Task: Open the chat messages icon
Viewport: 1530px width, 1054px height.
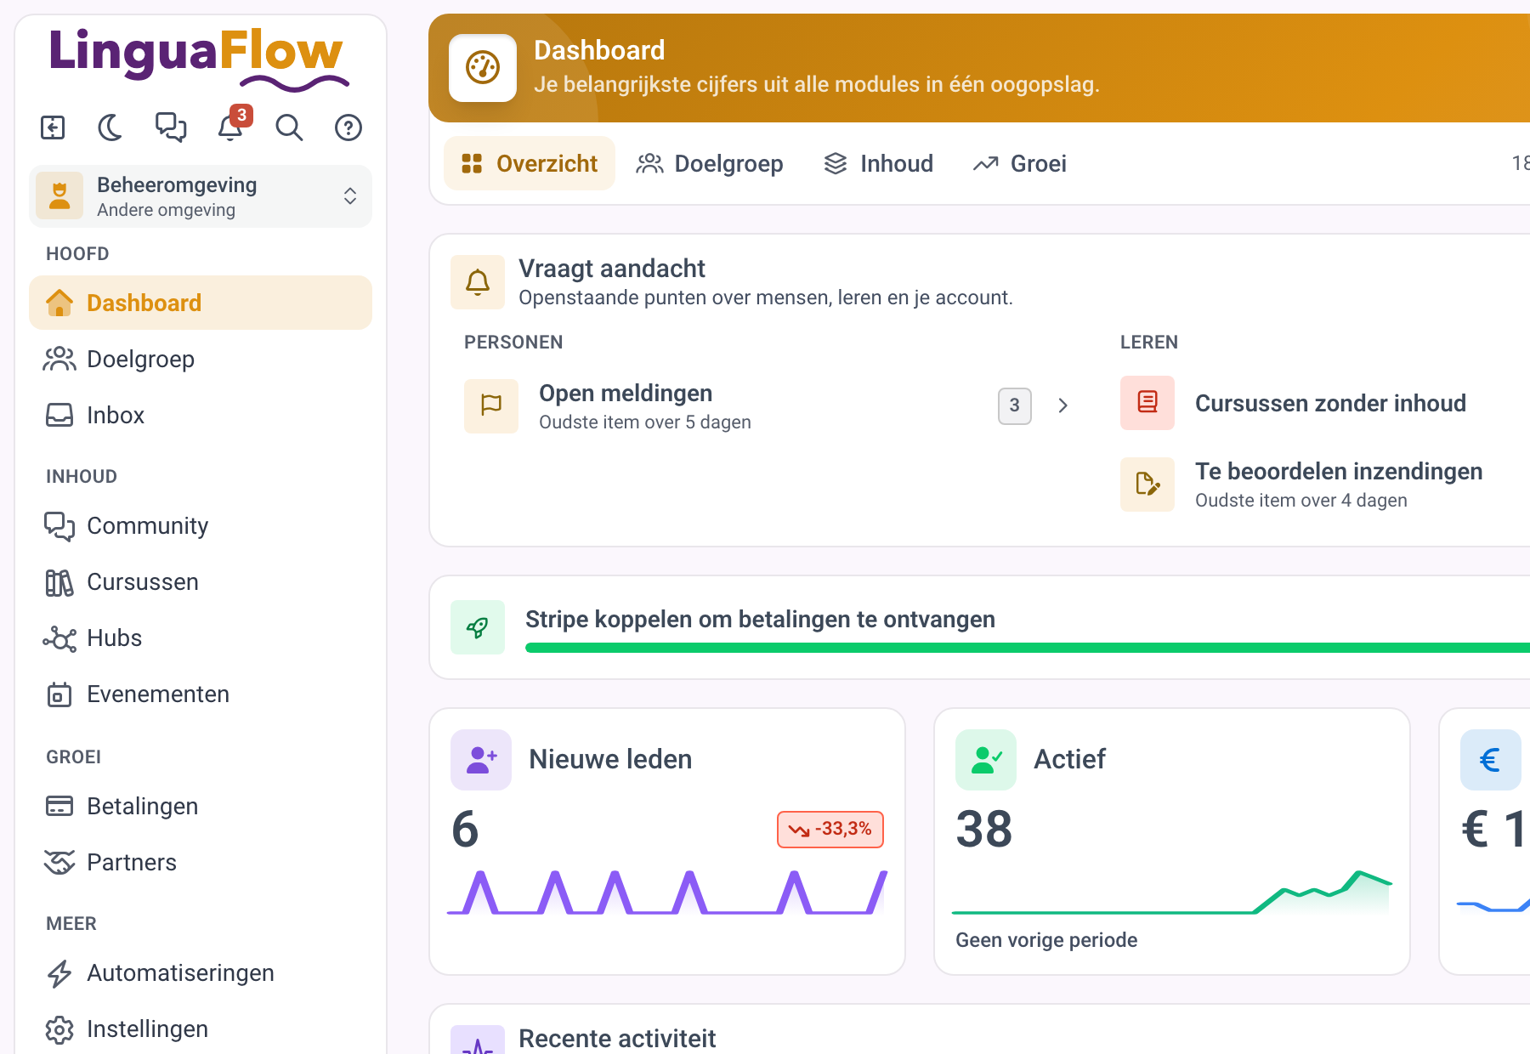Action: pyautogui.click(x=171, y=127)
